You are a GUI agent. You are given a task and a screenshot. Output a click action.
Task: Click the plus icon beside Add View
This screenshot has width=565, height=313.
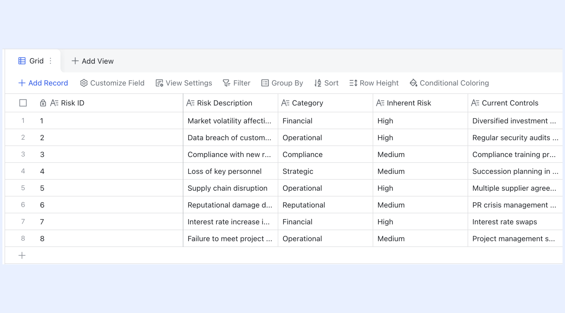coord(75,61)
